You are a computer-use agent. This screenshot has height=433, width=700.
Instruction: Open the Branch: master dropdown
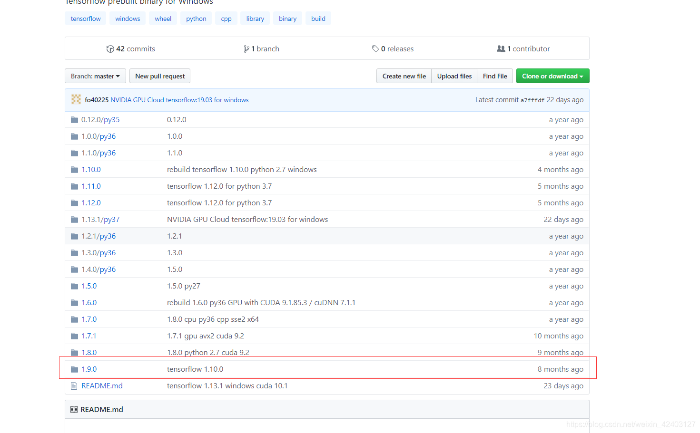pos(95,76)
